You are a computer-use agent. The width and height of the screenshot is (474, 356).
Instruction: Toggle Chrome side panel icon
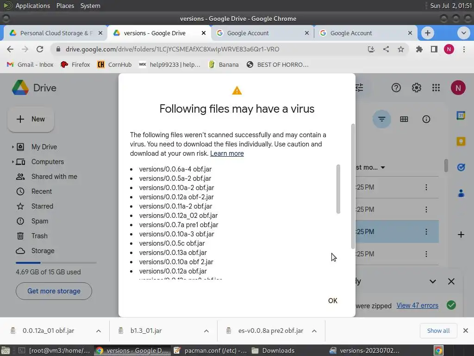pyautogui.click(x=434, y=49)
